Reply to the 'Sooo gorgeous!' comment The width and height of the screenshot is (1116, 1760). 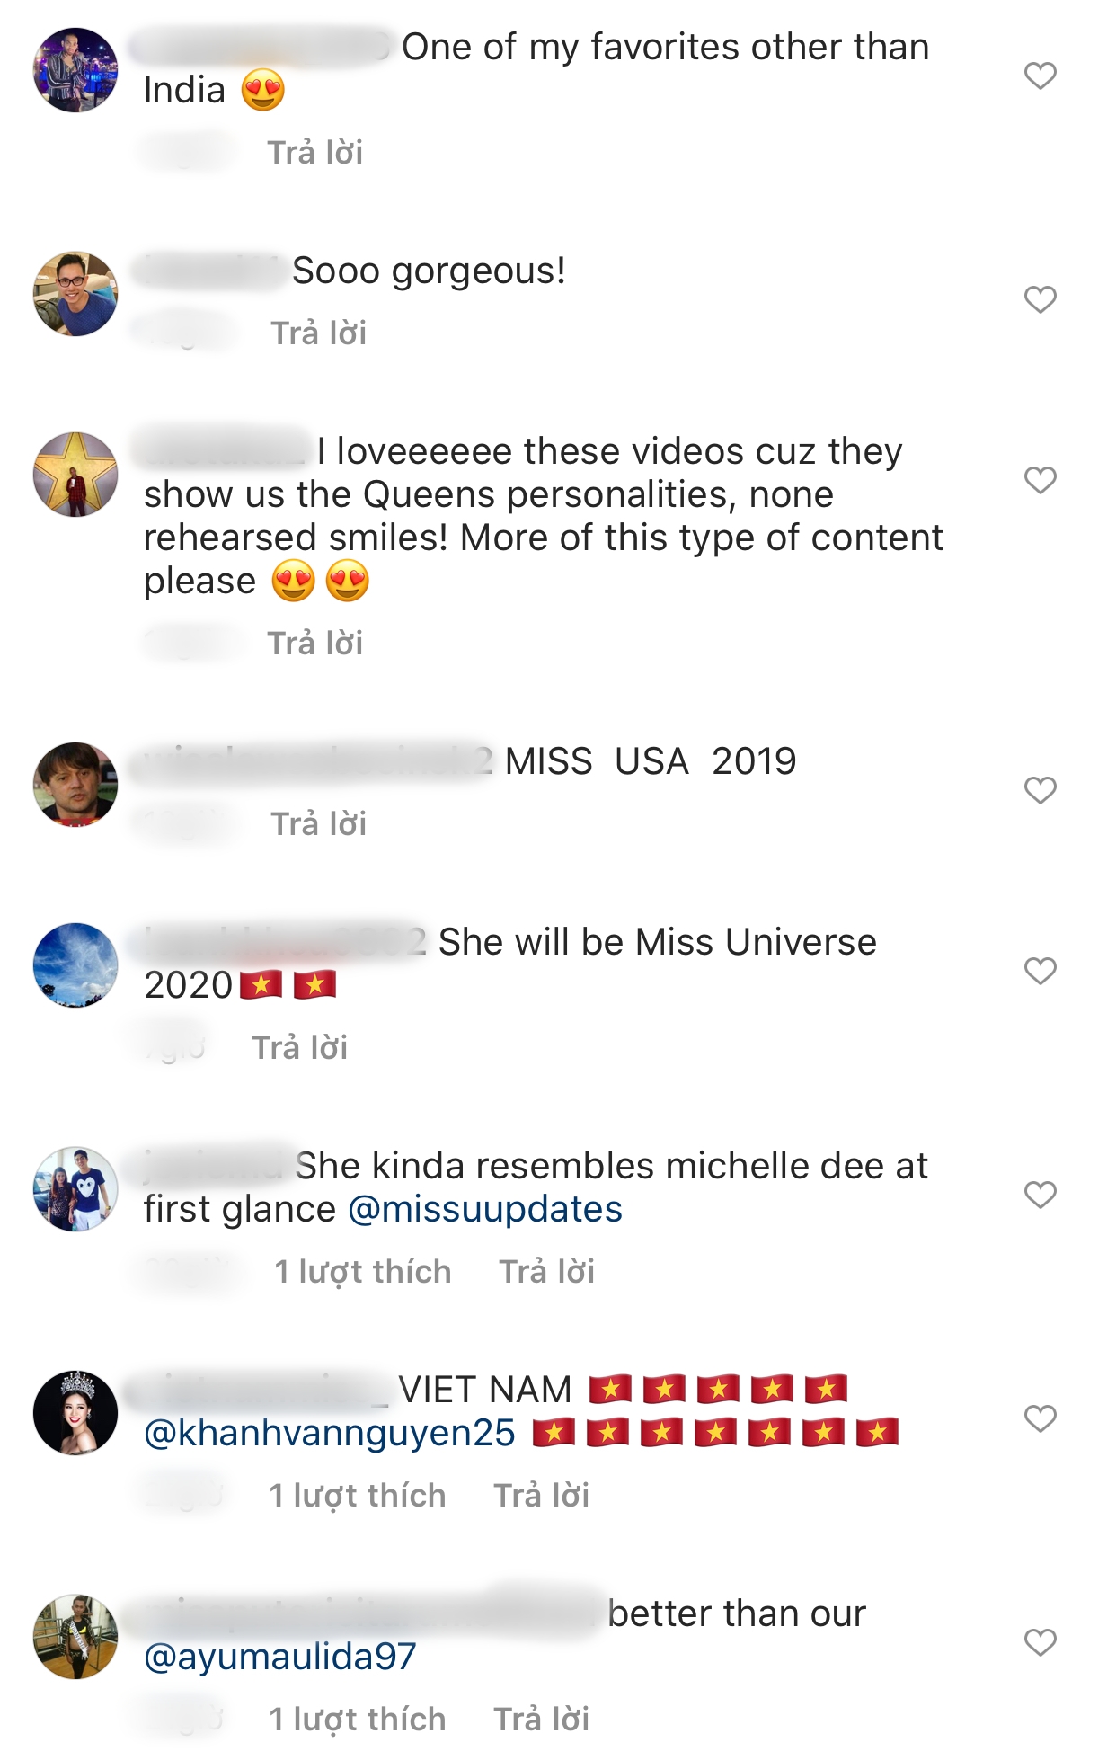pos(319,333)
